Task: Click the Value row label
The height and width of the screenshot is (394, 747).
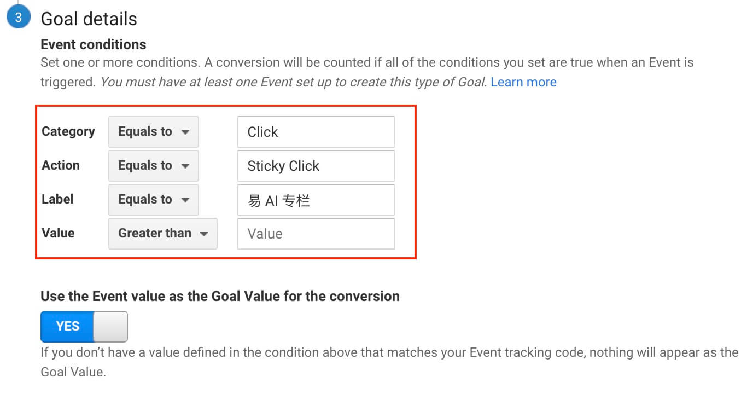Action: [x=58, y=233]
